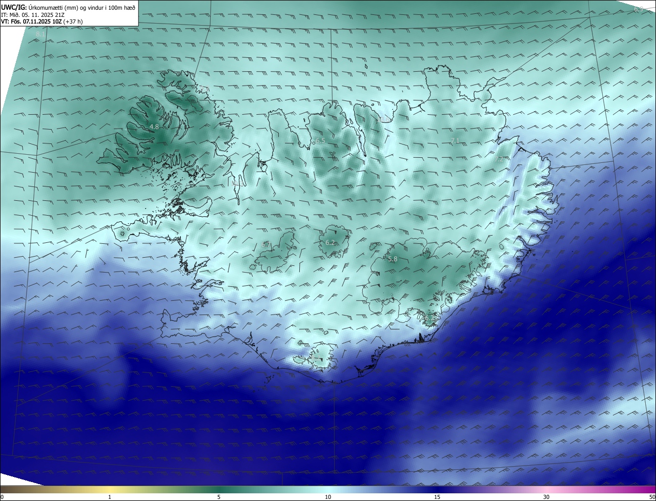Click the 50 tick label on the colour scale
The width and height of the screenshot is (656, 501).
pos(652,497)
